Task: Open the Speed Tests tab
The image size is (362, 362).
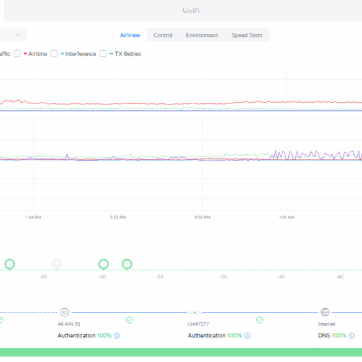Action: click(x=247, y=35)
